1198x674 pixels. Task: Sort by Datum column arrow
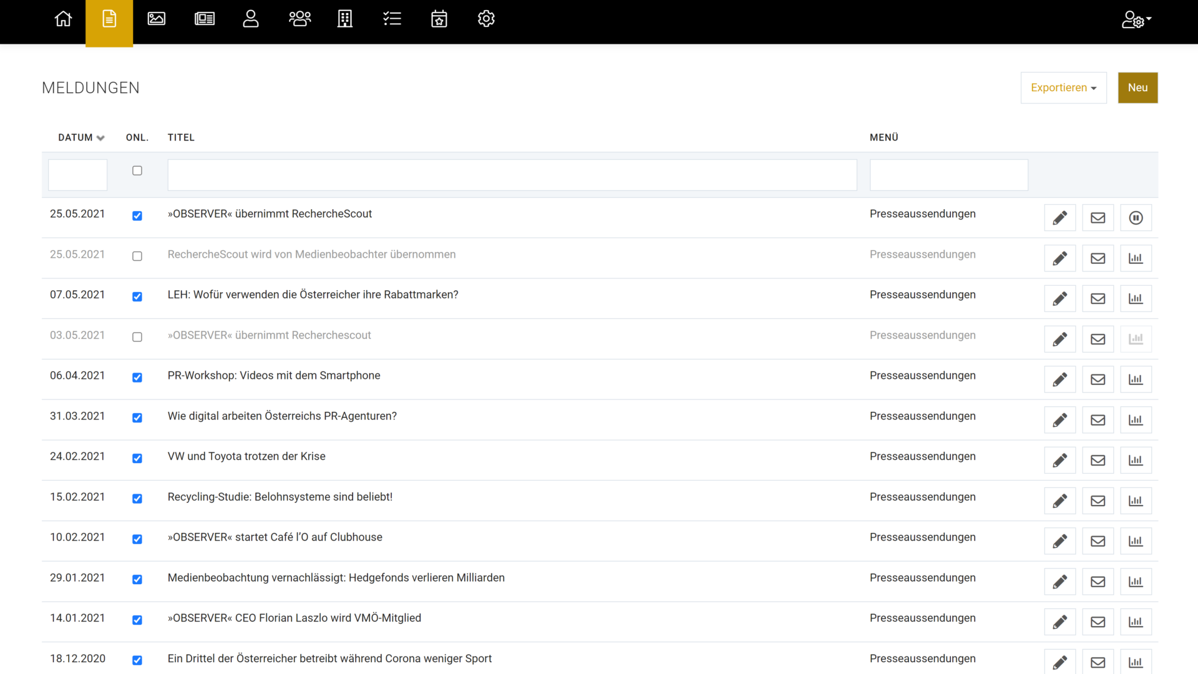click(x=100, y=138)
